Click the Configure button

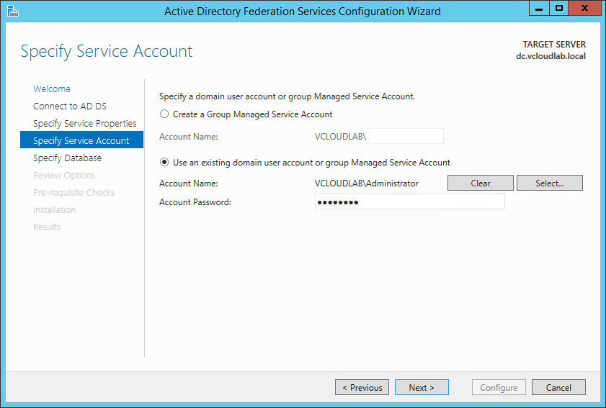499,388
